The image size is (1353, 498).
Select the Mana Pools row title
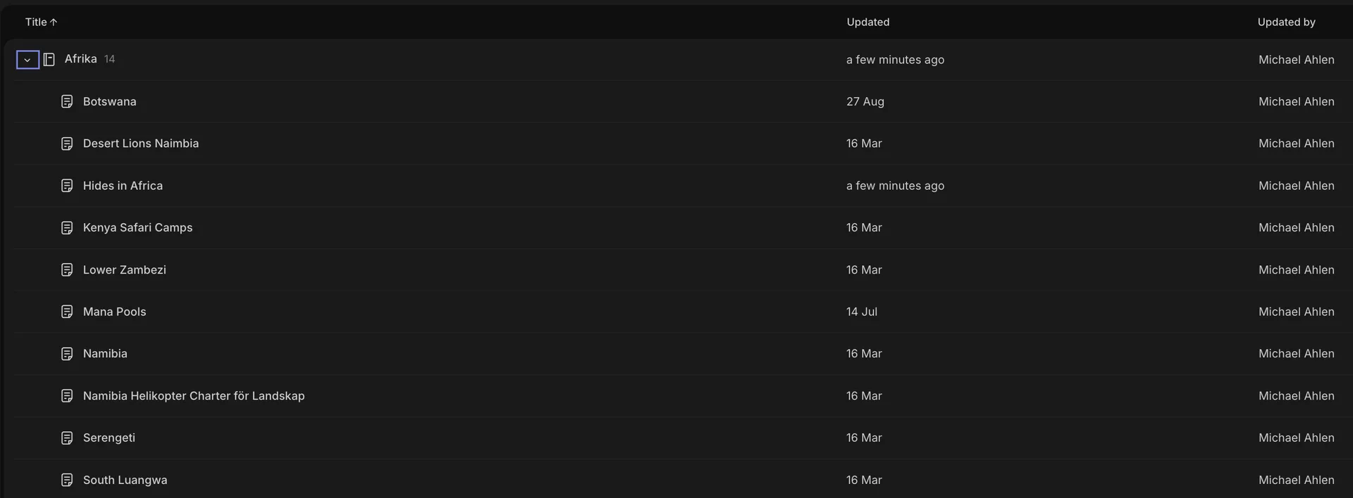pos(115,312)
